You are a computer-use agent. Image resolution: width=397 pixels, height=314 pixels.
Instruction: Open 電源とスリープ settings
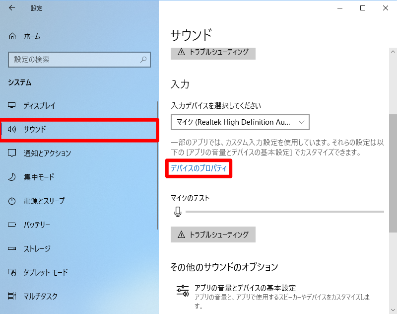pos(78,201)
